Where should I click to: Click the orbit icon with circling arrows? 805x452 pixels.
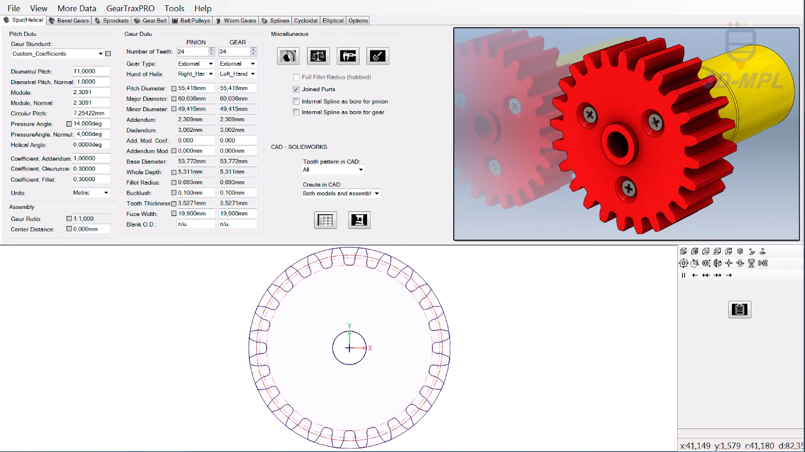(x=740, y=263)
